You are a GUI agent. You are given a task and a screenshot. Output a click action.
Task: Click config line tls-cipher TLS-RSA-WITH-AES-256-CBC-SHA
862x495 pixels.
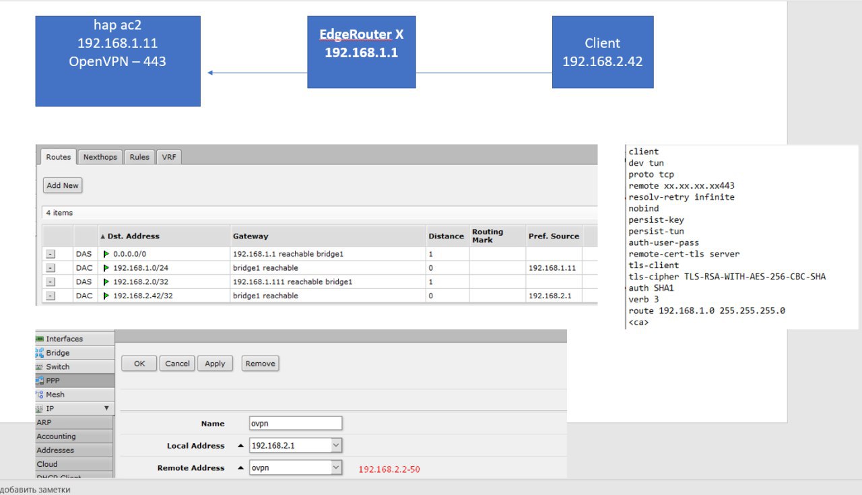pos(727,277)
